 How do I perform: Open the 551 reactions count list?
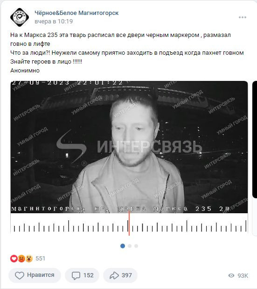[40, 259]
